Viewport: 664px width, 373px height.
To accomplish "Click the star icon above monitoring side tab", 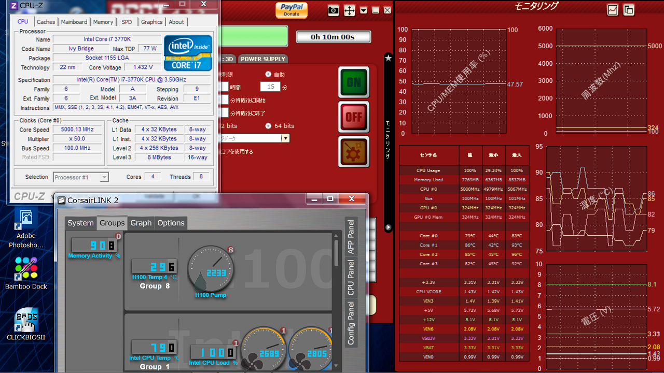I will pyautogui.click(x=388, y=58).
